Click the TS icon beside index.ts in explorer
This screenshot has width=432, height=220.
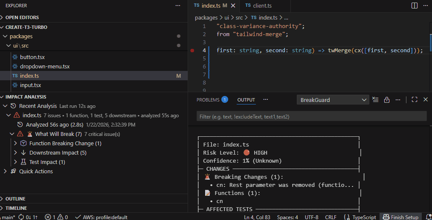click(15, 76)
